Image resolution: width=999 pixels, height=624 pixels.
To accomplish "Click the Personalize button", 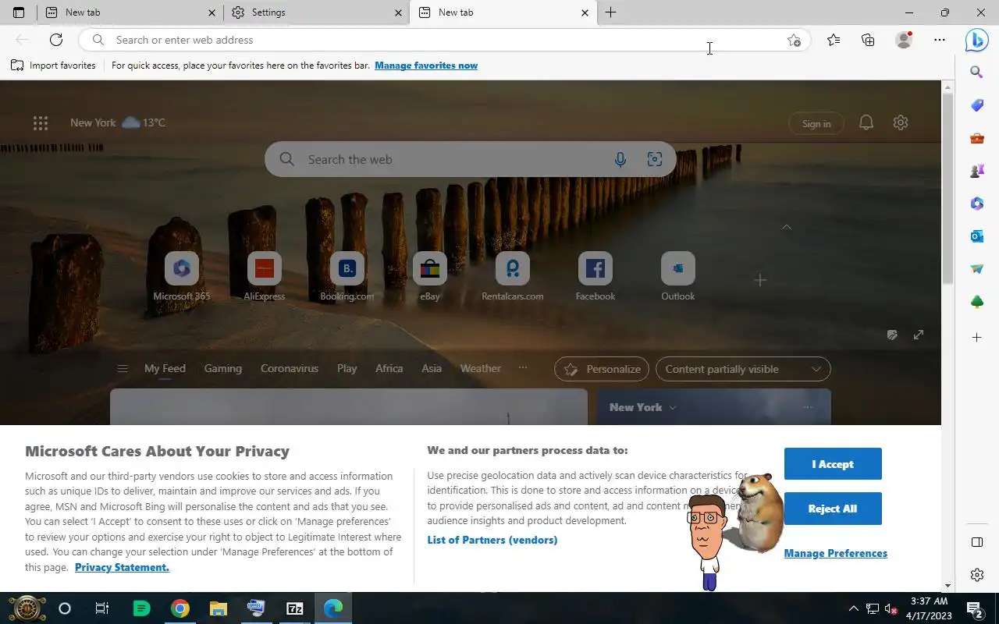I will pyautogui.click(x=602, y=369).
